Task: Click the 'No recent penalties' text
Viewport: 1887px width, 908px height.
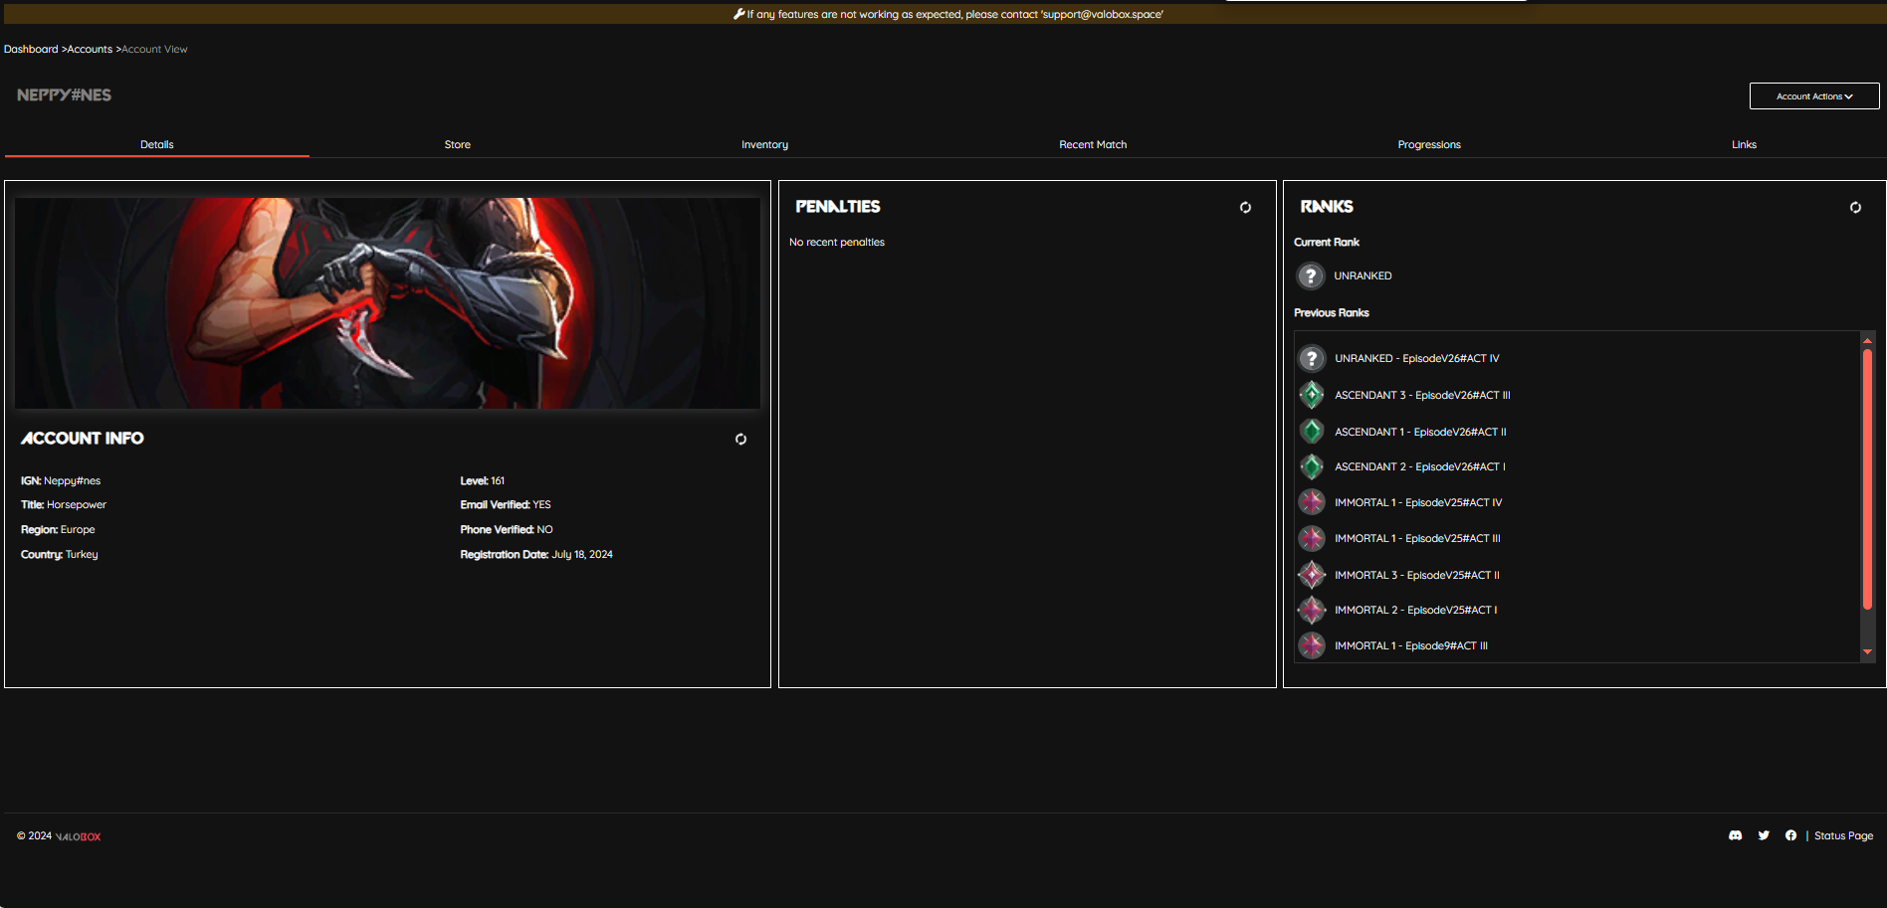Action: point(837,242)
